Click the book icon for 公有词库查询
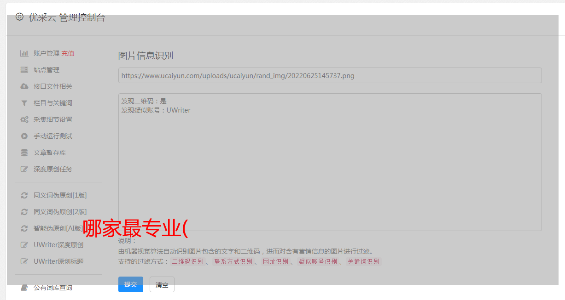This screenshot has width=565, height=300. [x=24, y=288]
